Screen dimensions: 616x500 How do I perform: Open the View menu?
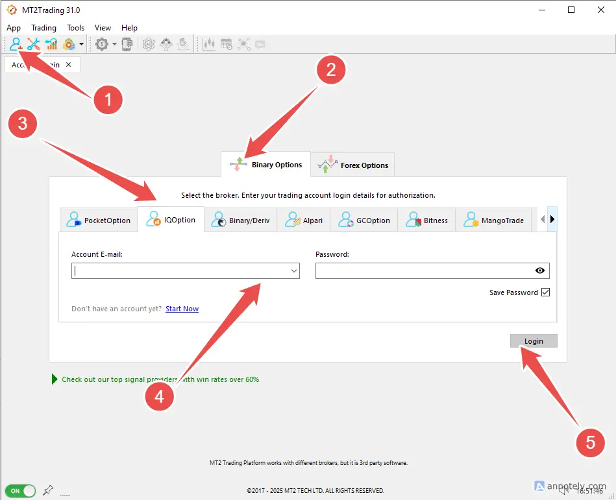(x=103, y=28)
